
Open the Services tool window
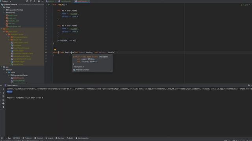coord(60,138)
